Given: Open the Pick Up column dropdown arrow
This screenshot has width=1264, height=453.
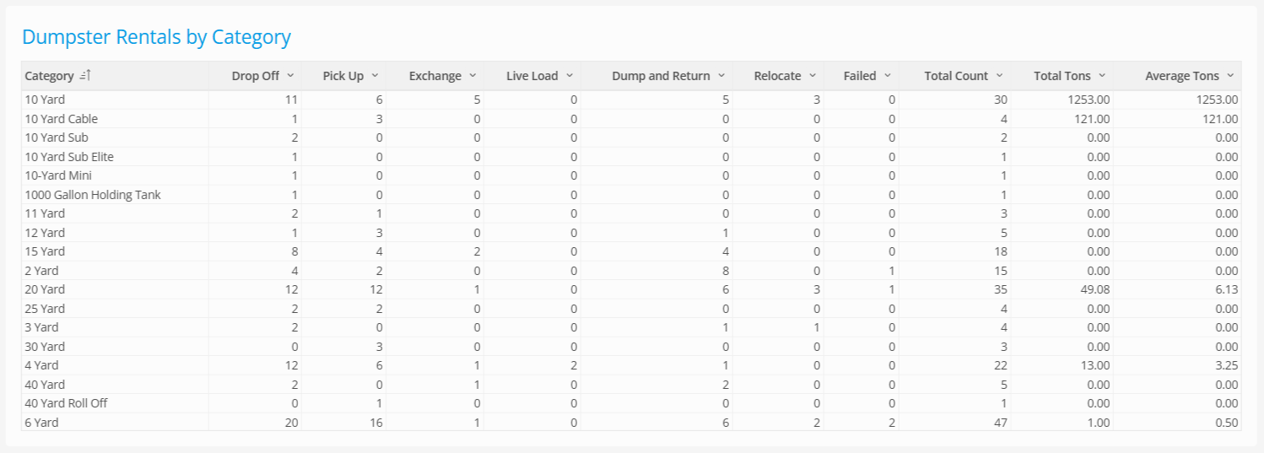Looking at the screenshot, I should coord(375,76).
